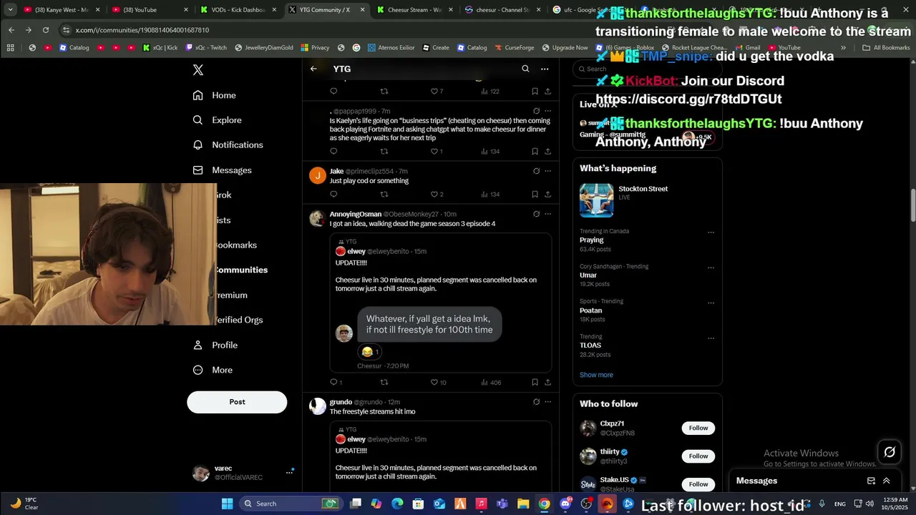Screen dimensions: 916x515
Task: Click Grok icon on grundo's post
Action: pyautogui.click(x=536, y=402)
